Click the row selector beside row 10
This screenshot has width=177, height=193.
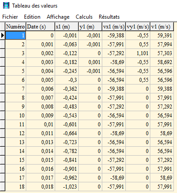point(3,116)
